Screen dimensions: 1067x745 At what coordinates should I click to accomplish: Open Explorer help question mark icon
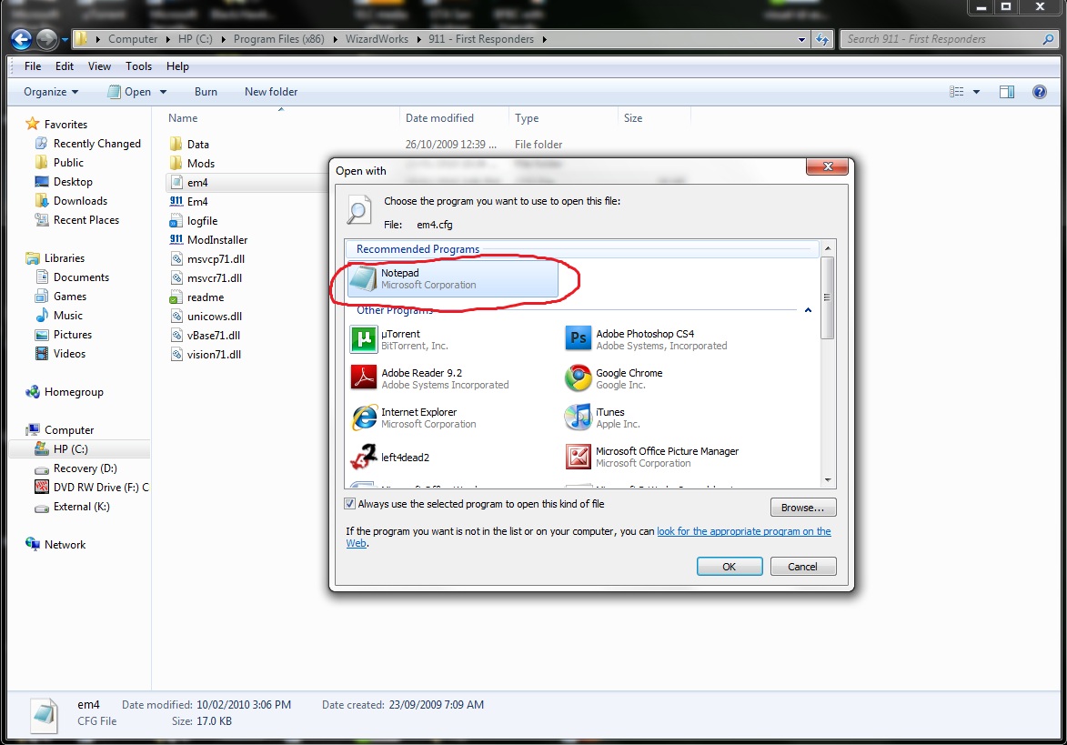click(x=1039, y=92)
